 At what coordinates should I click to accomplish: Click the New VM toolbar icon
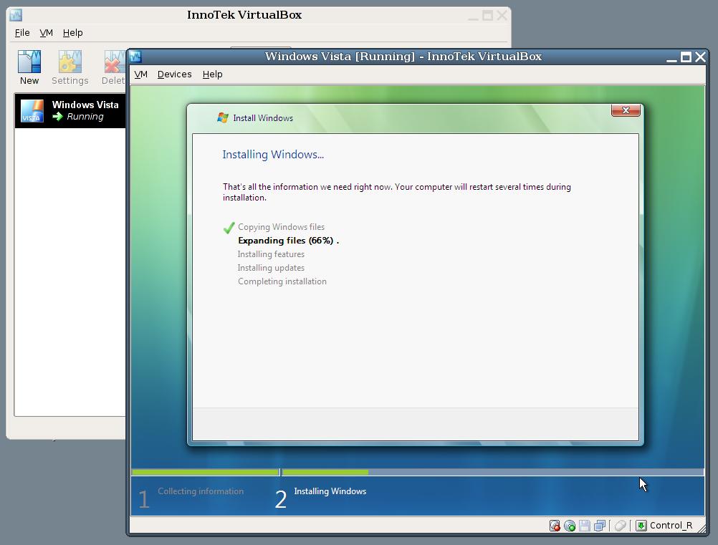click(x=29, y=62)
